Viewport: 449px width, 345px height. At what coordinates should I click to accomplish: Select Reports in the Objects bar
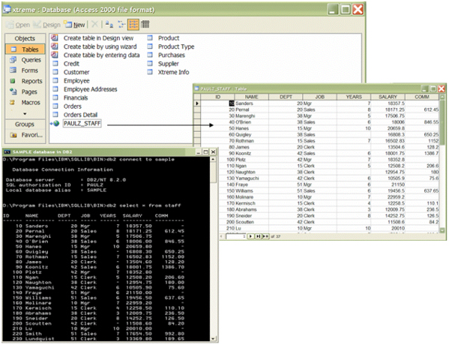pos(25,81)
